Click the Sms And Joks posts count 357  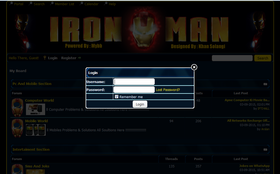199,166
